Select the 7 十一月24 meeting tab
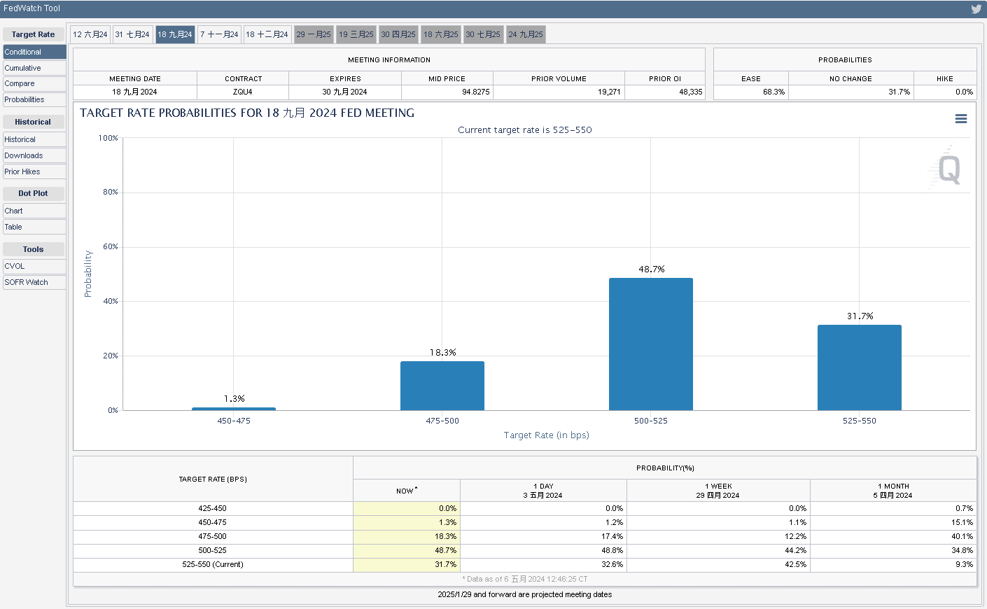987x609 pixels. click(219, 34)
